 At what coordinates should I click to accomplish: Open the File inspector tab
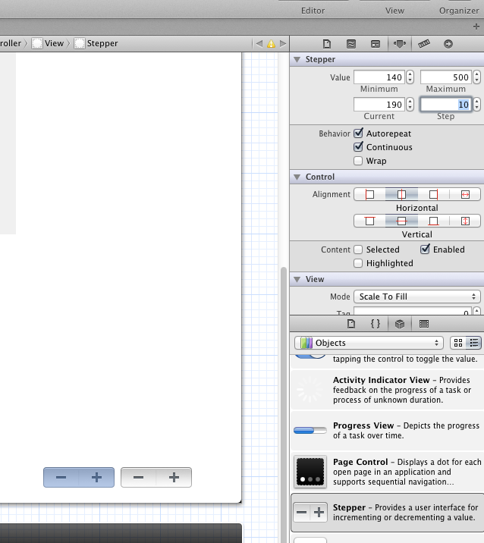pos(327,44)
